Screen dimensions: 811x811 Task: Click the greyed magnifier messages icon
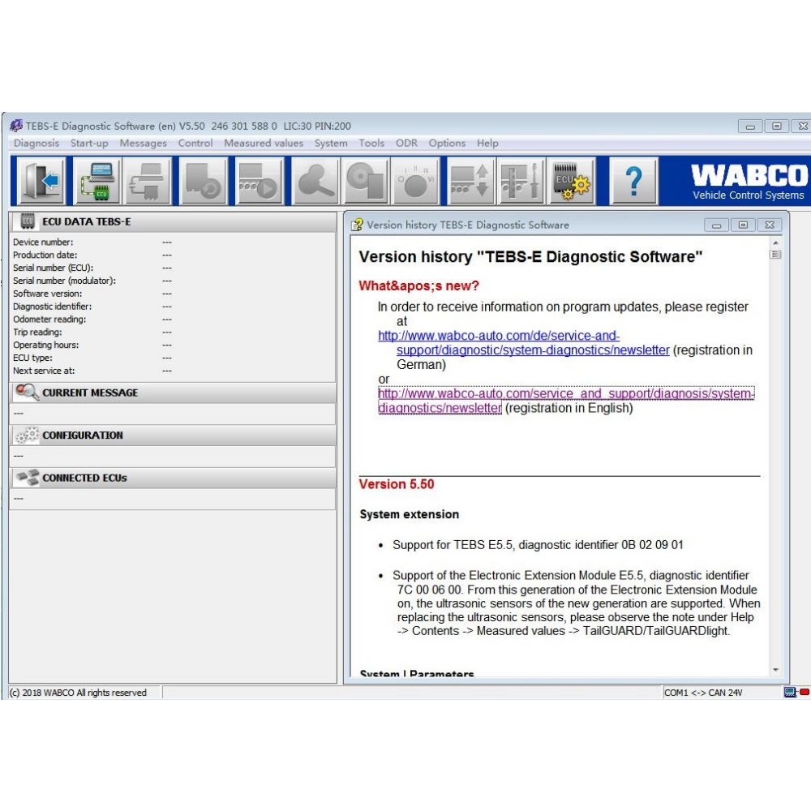point(315,181)
